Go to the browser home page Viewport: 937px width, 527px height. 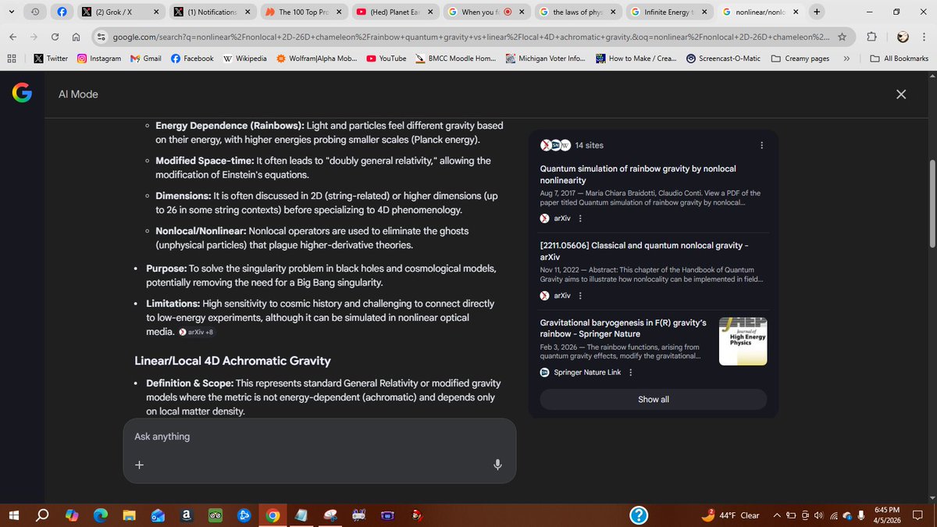pos(76,37)
